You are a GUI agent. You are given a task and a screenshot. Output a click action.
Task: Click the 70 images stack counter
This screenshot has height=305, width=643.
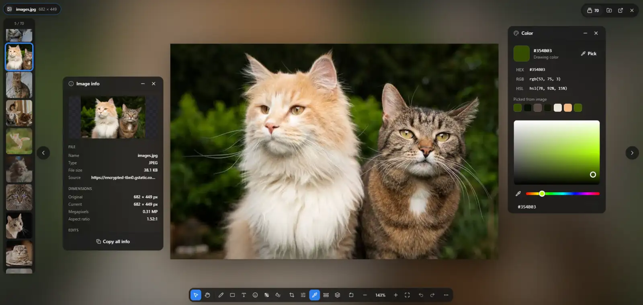pos(593,10)
